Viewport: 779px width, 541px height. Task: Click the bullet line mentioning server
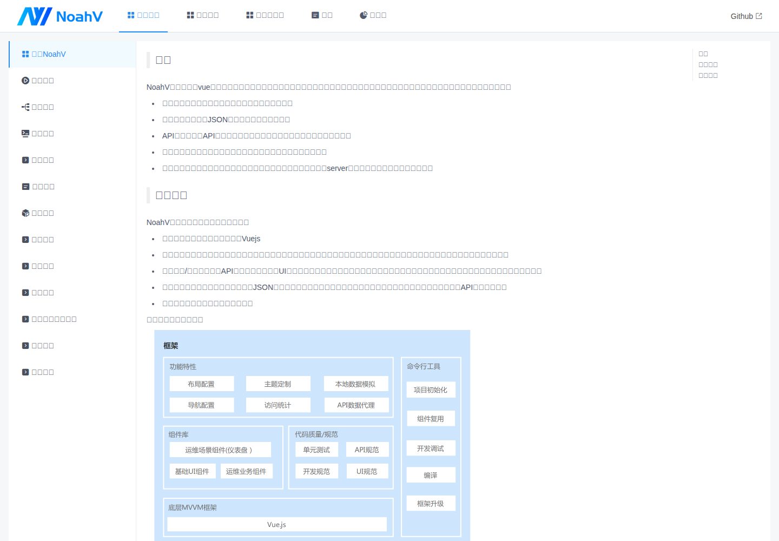tap(298, 168)
